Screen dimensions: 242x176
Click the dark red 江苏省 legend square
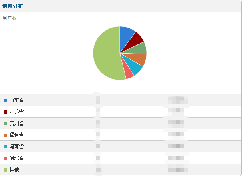(x=6, y=112)
